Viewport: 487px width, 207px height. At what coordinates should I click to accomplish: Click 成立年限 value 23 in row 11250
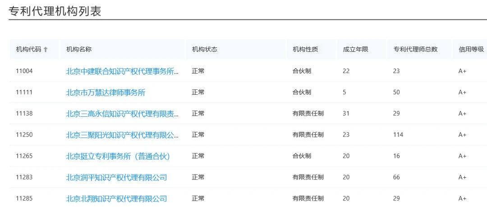pos(346,135)
